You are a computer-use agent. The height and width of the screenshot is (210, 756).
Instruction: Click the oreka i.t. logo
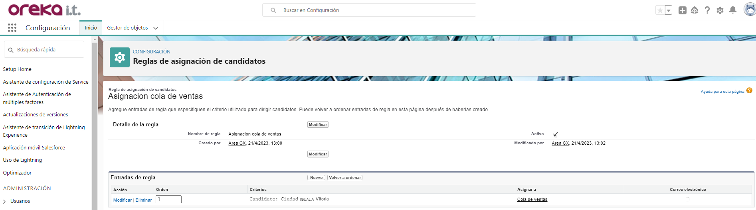coord(44,10)
